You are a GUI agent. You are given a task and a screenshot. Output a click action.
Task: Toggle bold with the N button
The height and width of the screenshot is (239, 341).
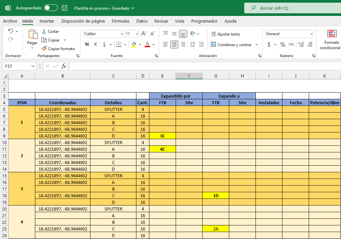[x=87, y=44]
